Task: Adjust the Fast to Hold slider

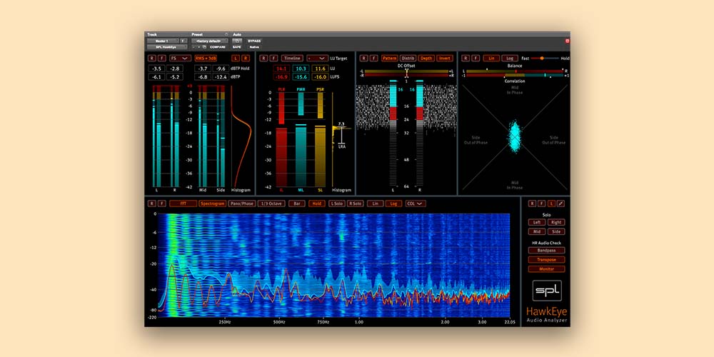Action: pos(543,58)
